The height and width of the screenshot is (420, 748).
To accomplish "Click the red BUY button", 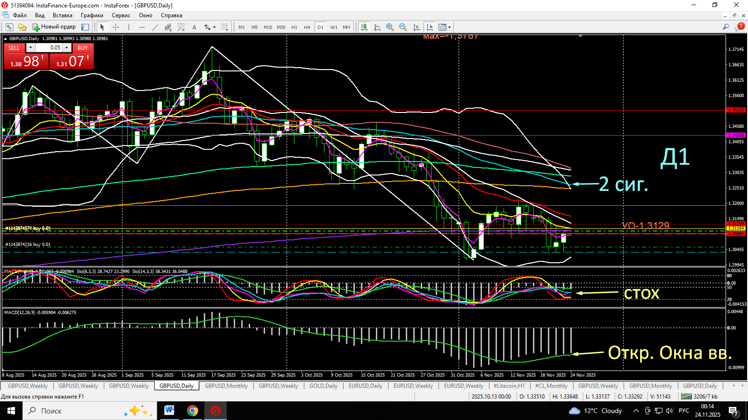I will coord(83,48).
